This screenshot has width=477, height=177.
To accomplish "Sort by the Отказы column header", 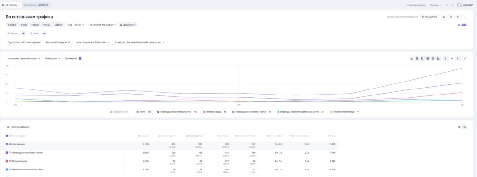I will (332, 136).
